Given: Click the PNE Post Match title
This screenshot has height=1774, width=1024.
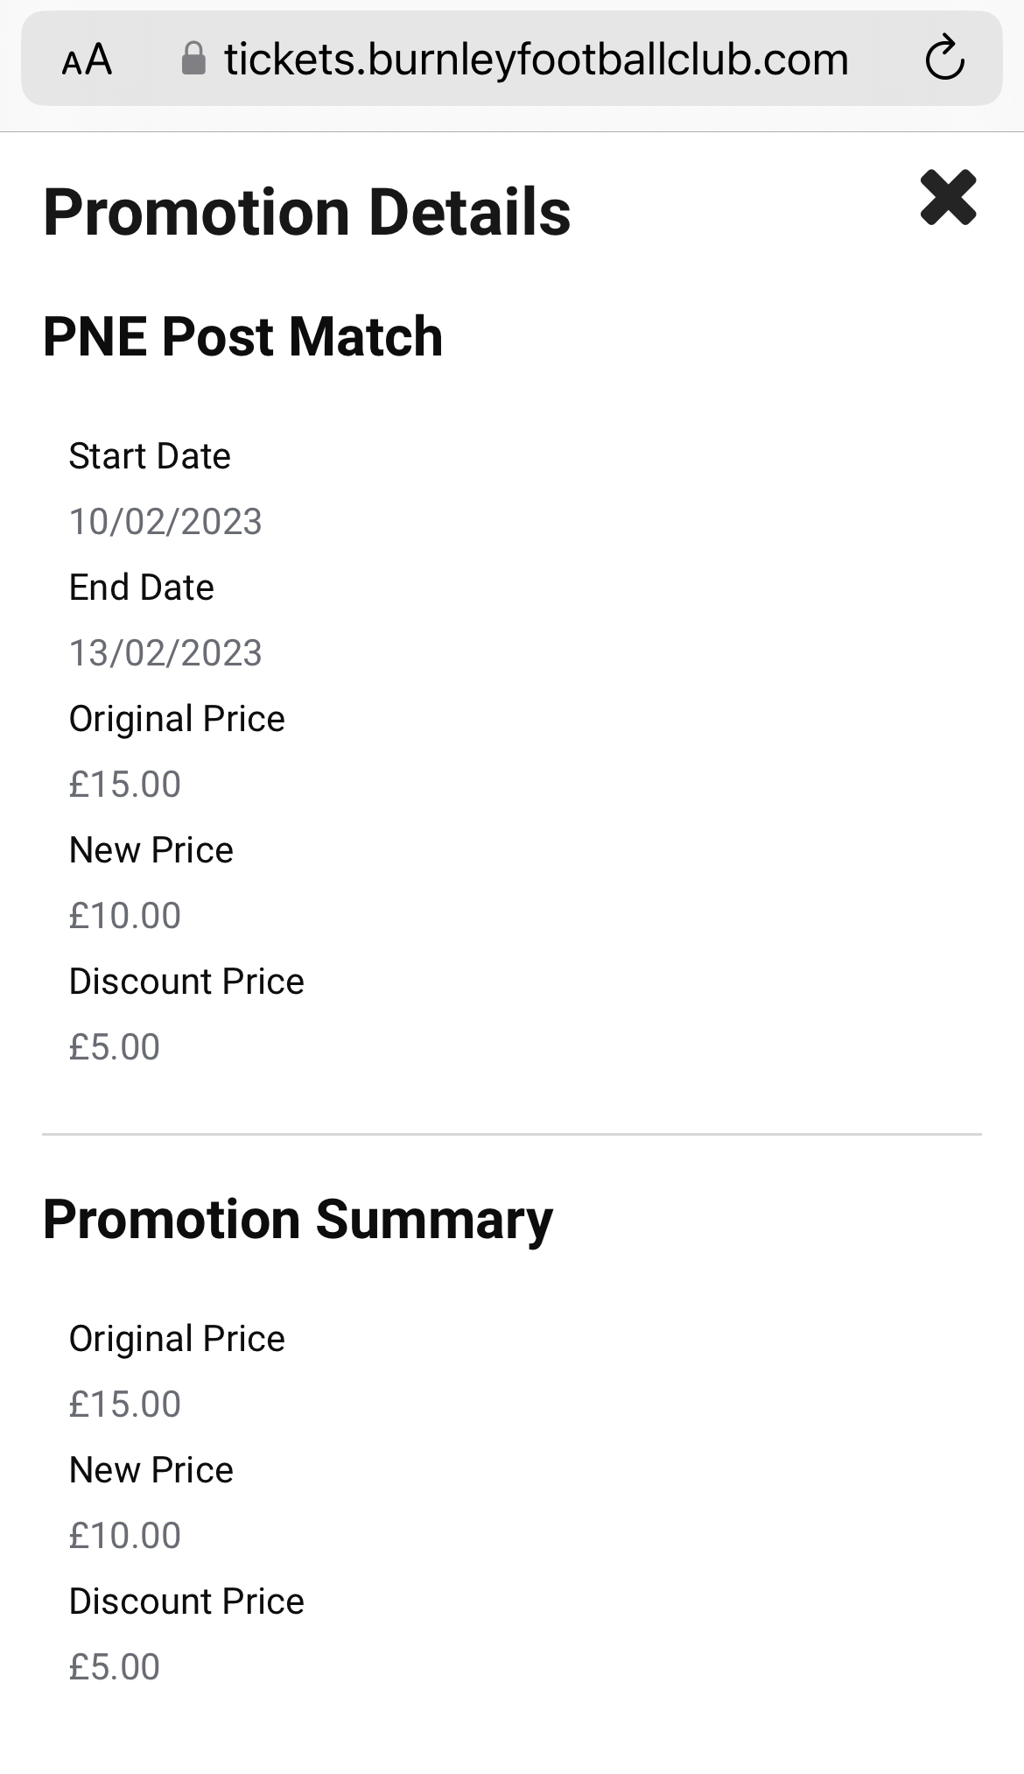Looking at the screenshot, I should 242,337.
